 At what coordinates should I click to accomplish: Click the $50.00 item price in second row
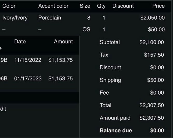click(156, 29)
